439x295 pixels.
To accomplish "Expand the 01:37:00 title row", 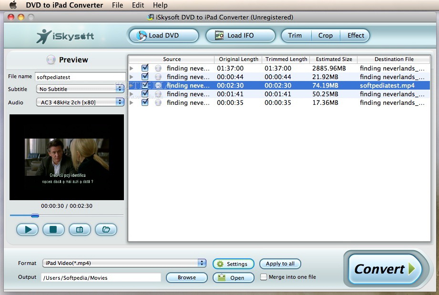I will pos(131,68).
